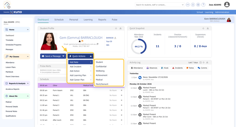The height and width of the screenshot is (127, 236).
Task: Click the help question mark icon
Action: coord(203,5)
